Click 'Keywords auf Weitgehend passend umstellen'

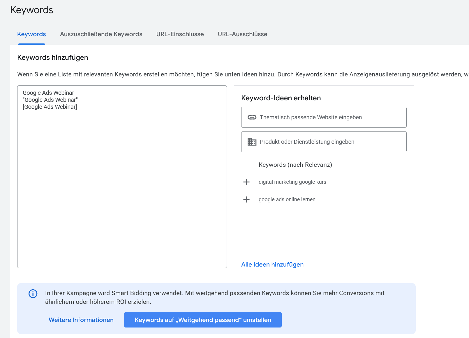(203, 320)
